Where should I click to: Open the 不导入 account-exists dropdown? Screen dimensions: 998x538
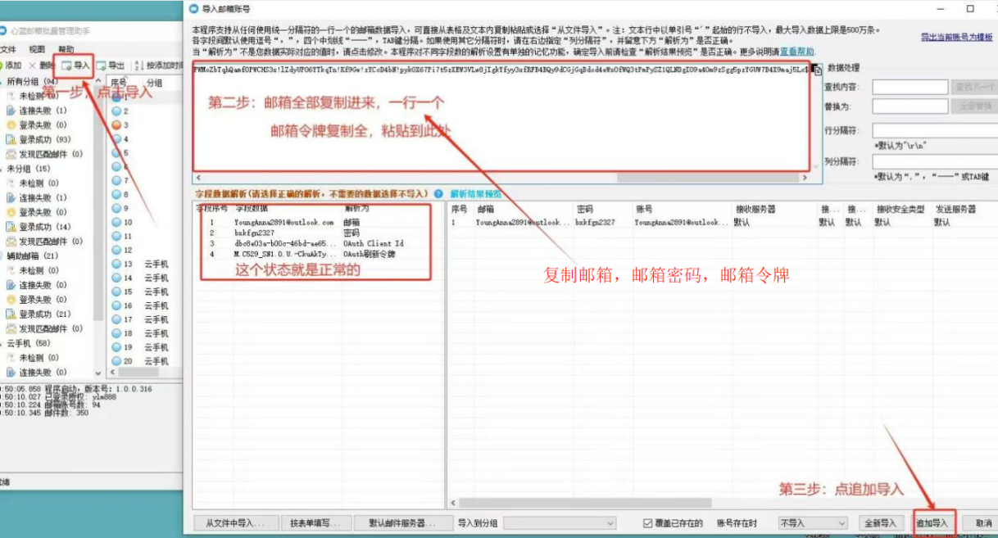pyautogui.click(x=813, y=522)
